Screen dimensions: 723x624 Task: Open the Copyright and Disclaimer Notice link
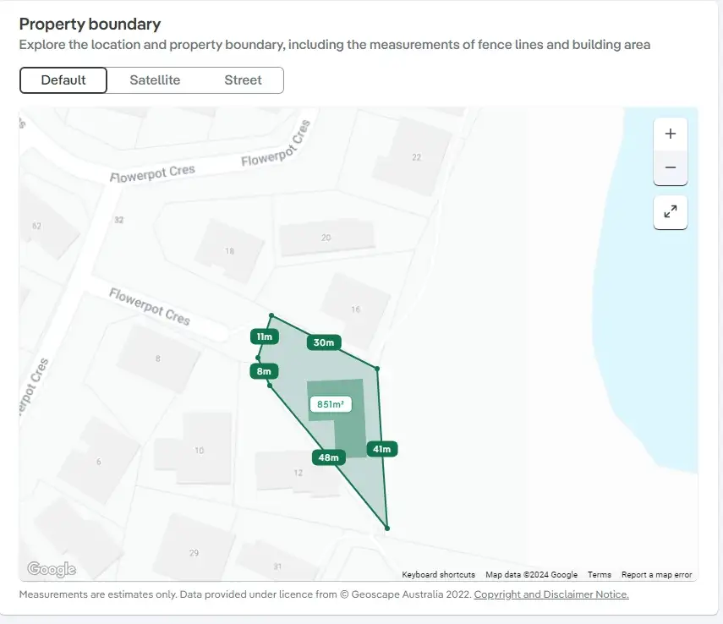pyautogui.click(x=551, y=594)
